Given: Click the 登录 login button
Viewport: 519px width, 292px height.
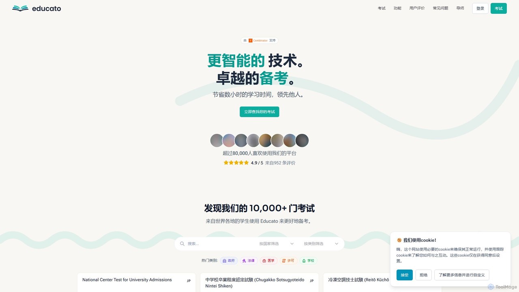Looking at the screenshot, I should click(x=480, y=9).
